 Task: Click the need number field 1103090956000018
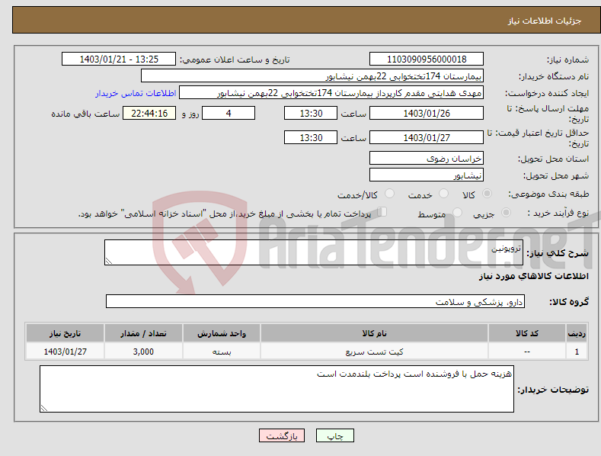click(x=427, y=59)
